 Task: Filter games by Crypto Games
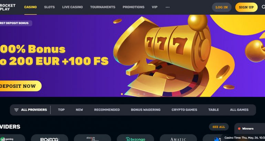pos(184,110)
